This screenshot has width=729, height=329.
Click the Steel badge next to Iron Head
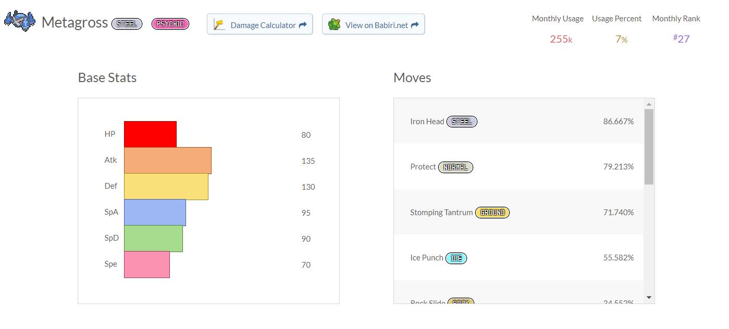point(462,122)
